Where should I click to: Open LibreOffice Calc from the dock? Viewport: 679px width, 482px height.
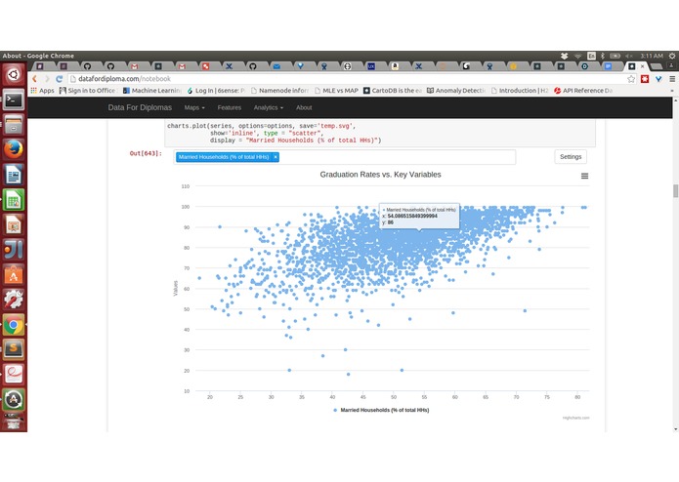click(x=14, y=200)
